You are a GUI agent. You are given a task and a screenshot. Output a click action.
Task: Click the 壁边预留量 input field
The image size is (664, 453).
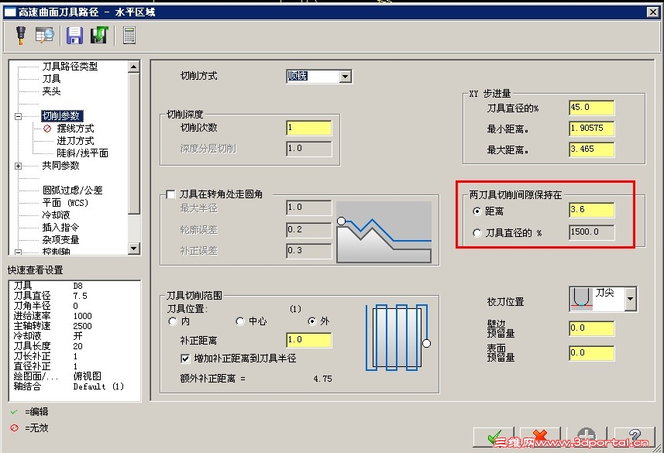pyautogui.click(x=591, y=328)
